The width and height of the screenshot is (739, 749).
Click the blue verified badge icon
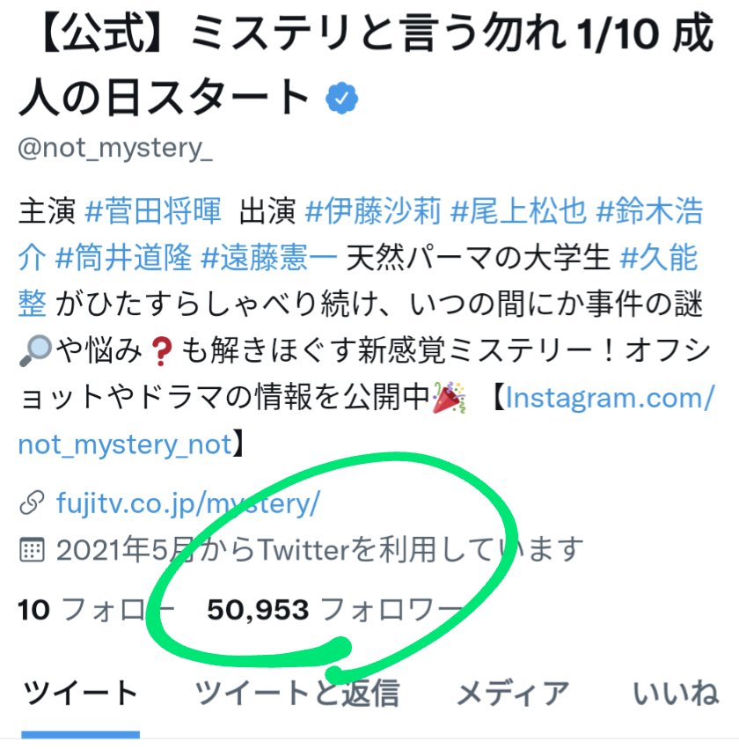341,98
